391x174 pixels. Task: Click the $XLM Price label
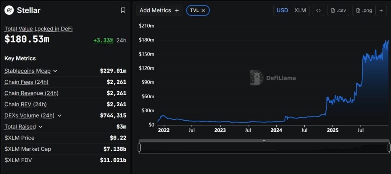click(19, 138)
